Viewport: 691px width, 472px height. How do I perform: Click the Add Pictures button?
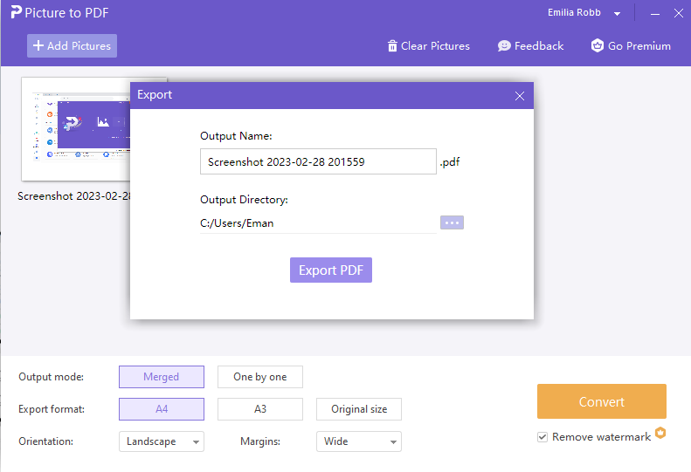pyautogui.click(x=72, y=45)
